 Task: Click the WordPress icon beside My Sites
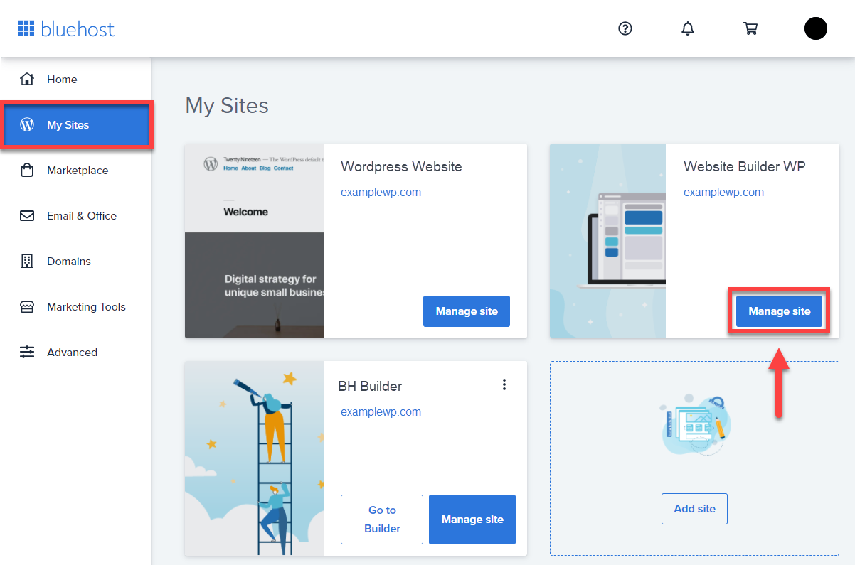(x=27, y=124)
